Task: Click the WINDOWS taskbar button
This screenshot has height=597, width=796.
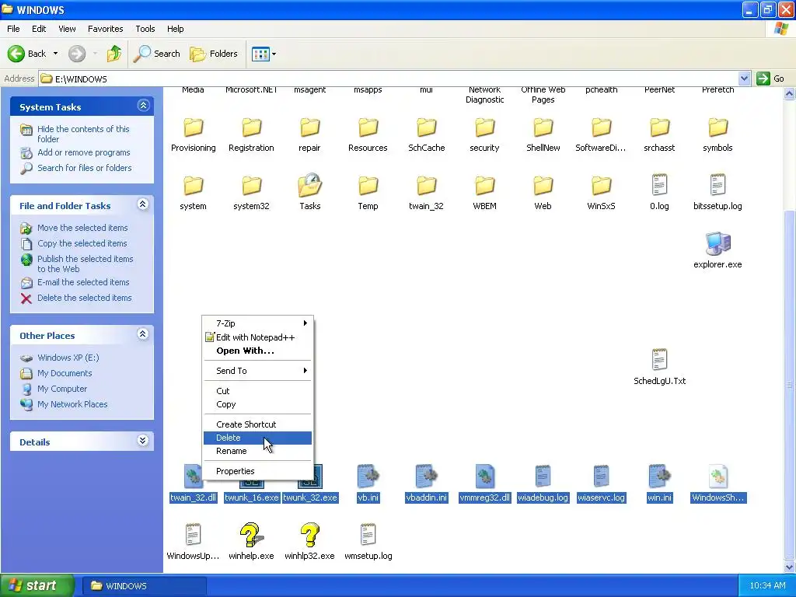Action: tap(144, 586)
